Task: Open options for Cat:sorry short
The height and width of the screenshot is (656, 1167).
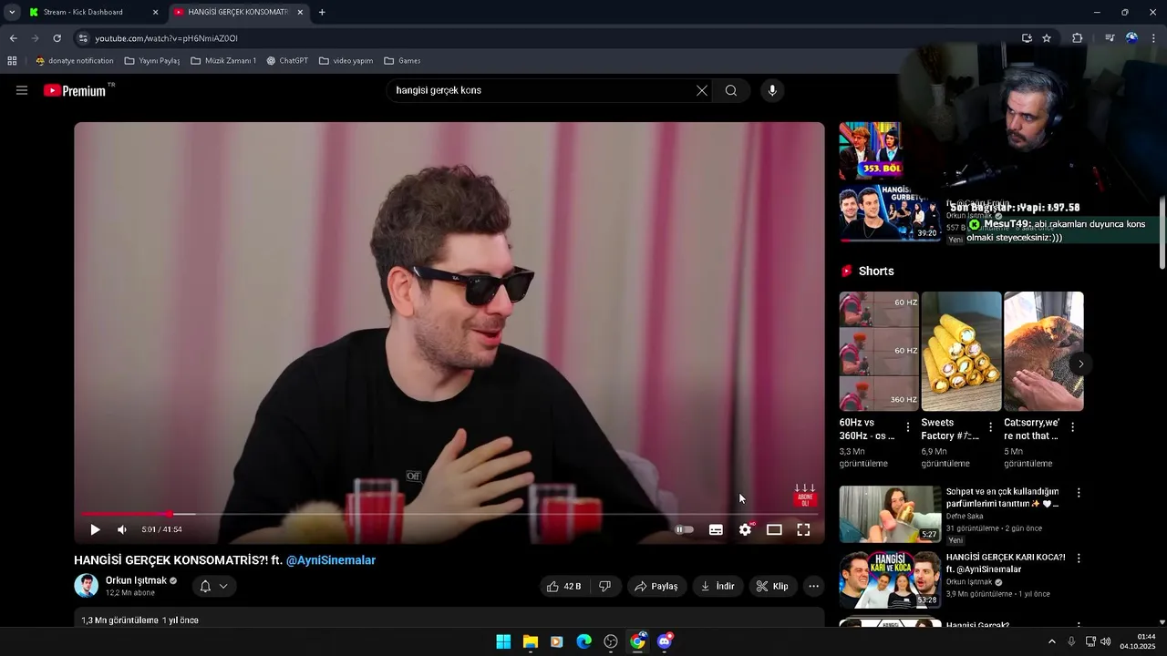Action: tap(1072, 426)
